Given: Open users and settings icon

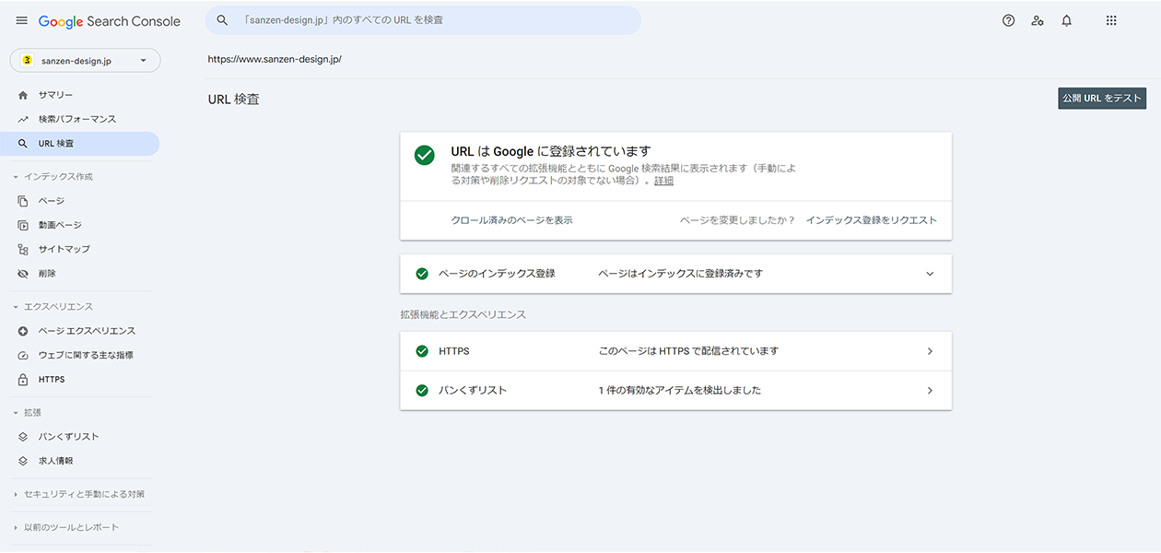Looking at the screenshot, I should click(x=1038, y=20).
